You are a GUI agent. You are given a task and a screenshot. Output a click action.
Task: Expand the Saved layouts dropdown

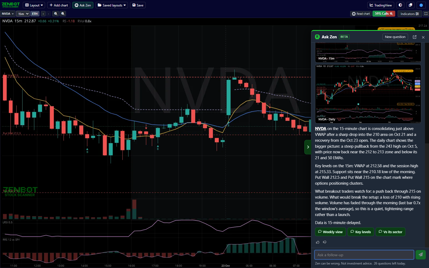(112, 5)
